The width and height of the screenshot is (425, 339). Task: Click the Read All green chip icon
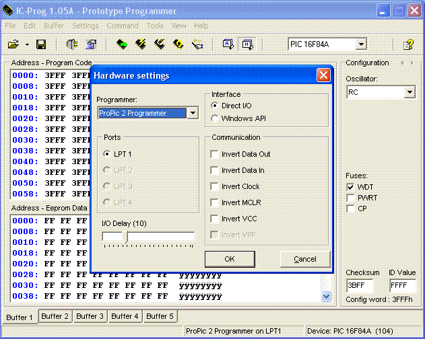click(122, 44)
